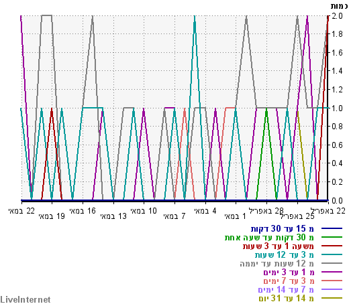The image size is (349, 306).
Task: Click the y-axis value 1.2
Action: [337, 90]
